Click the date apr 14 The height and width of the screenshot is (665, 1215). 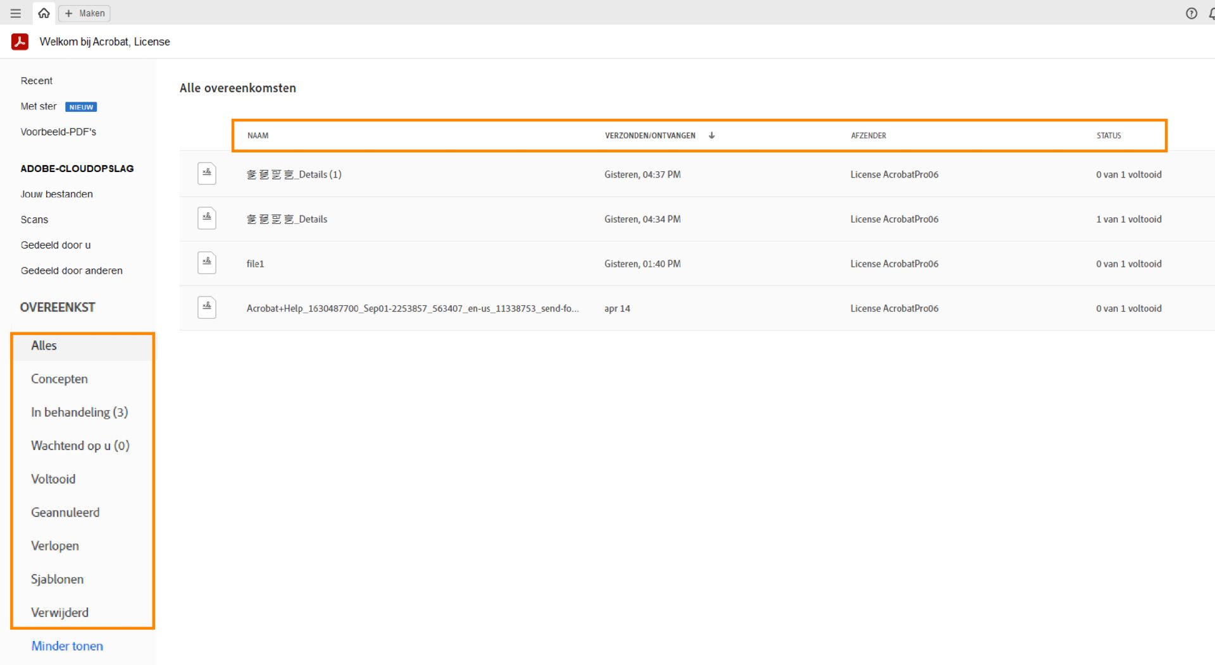click(x=617, y=308)
